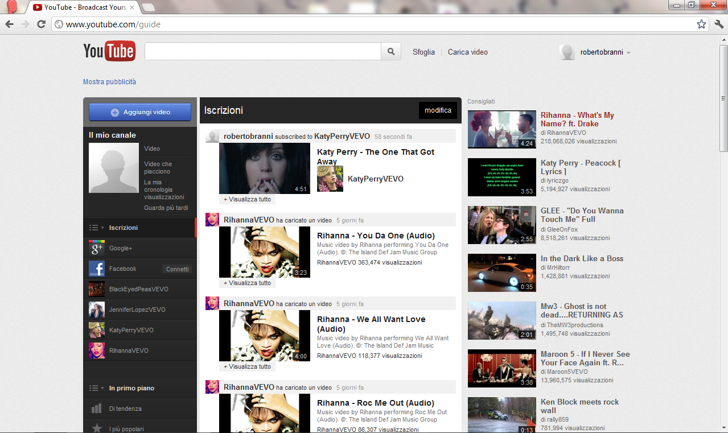Click the I più popolari star icon
This screenshot has height=433, width=728.
[96, 429]
